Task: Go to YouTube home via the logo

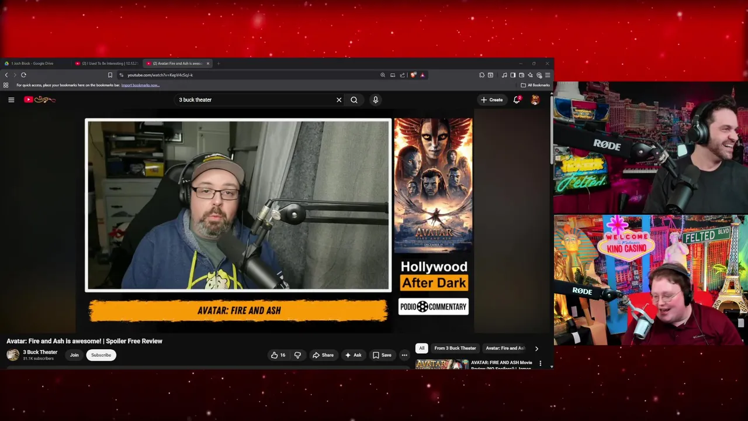Action: [40, 99]
